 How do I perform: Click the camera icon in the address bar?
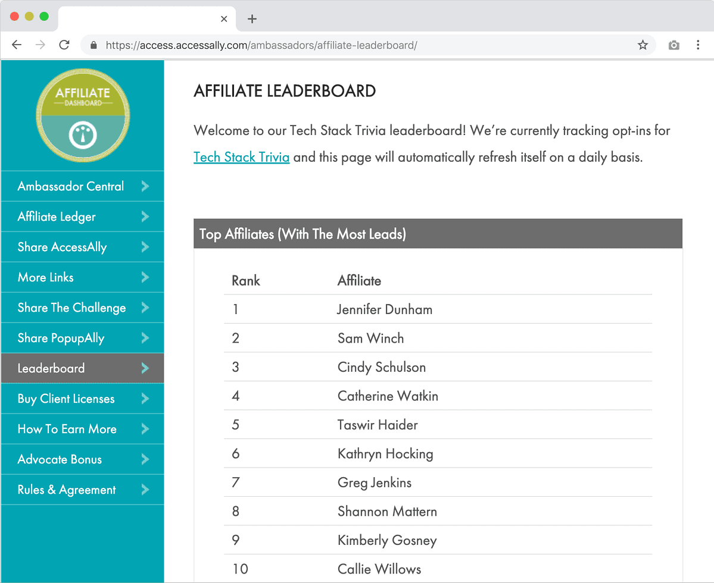tap(674, 45)
